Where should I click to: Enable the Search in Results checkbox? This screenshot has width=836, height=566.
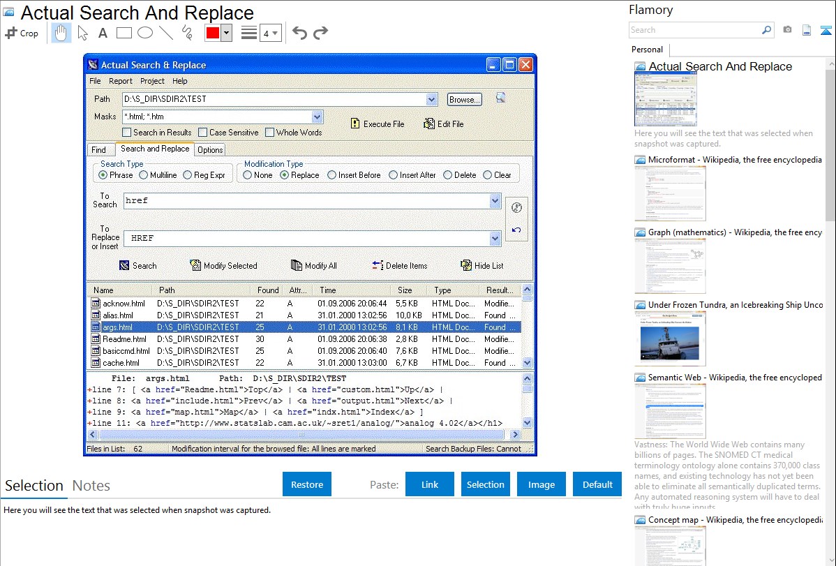tap(127, 133)
